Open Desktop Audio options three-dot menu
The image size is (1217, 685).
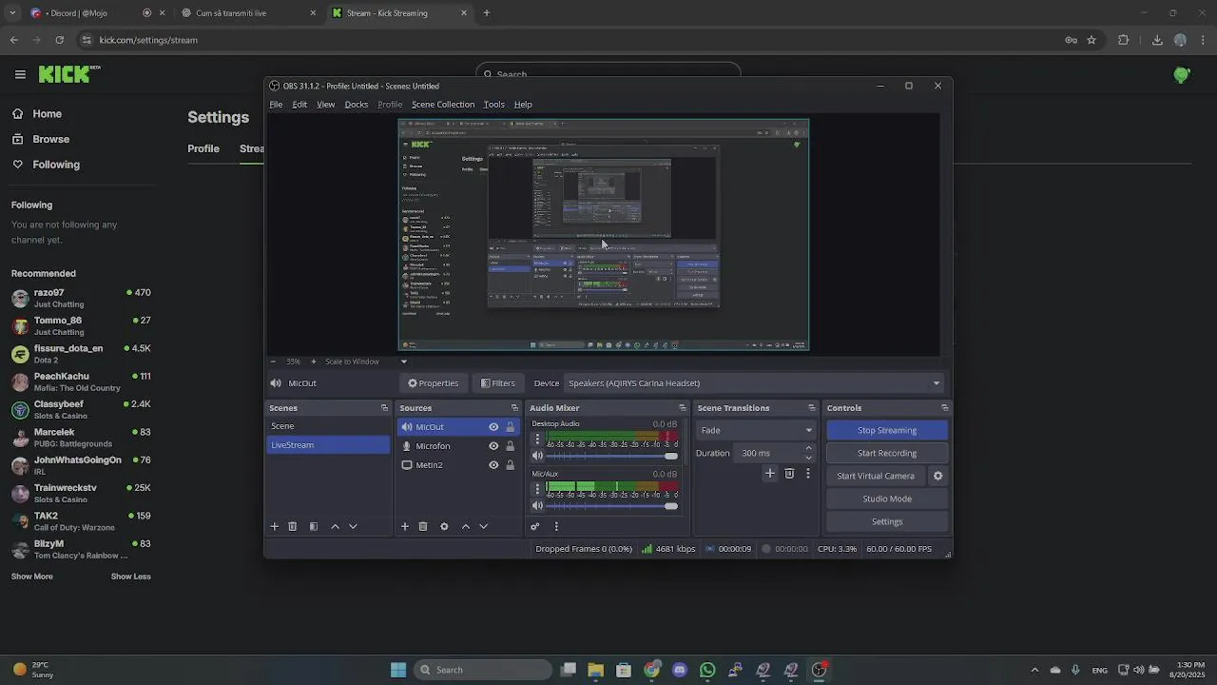pos(537,440)
